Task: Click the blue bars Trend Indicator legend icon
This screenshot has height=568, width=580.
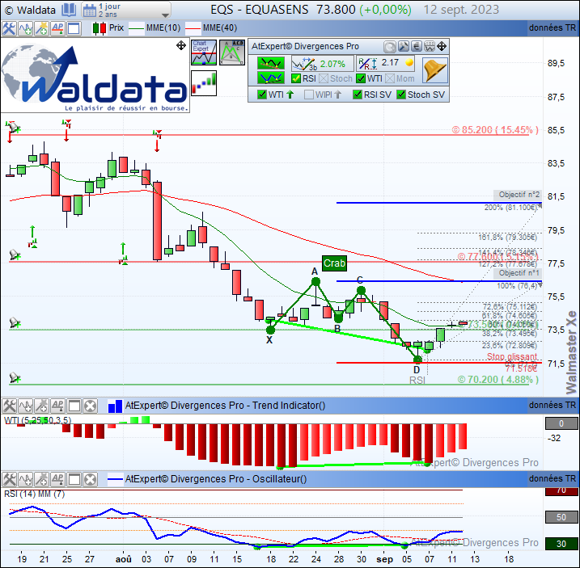Action: point(115,406)
